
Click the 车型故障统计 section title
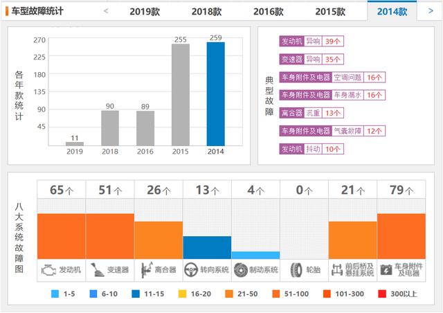(37, 11)
